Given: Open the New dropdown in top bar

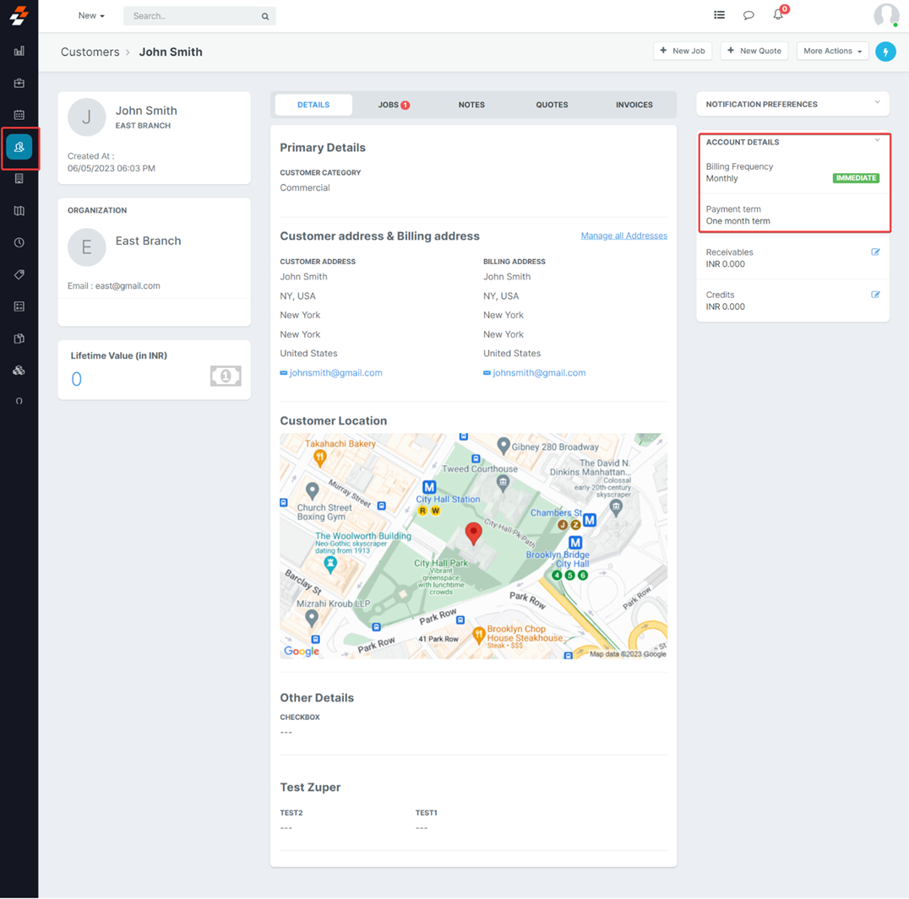Looking at the screenshot, I should 91,16.
